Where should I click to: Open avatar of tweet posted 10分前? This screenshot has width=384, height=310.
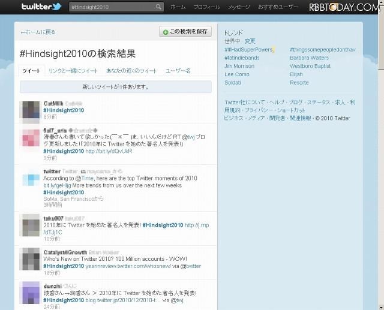point(30,225)
